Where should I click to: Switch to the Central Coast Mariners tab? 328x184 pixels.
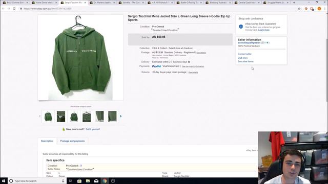point(247,3)
